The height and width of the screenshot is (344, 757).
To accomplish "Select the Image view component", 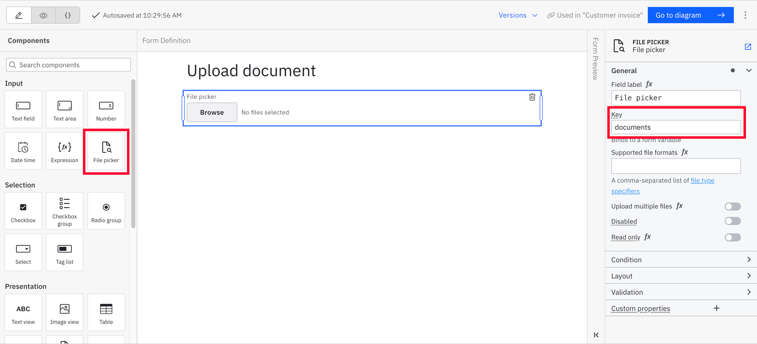I will point(64,312).
